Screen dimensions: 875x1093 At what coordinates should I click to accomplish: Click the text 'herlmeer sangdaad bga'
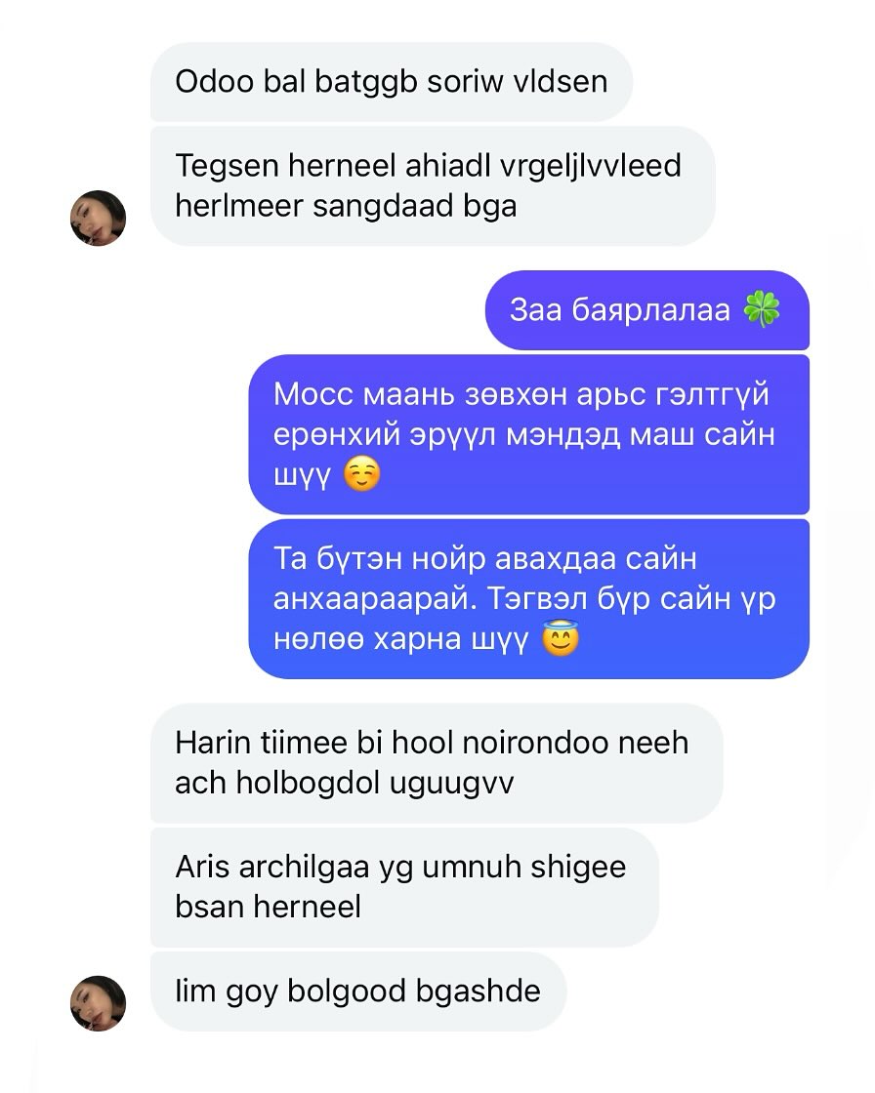346,206
